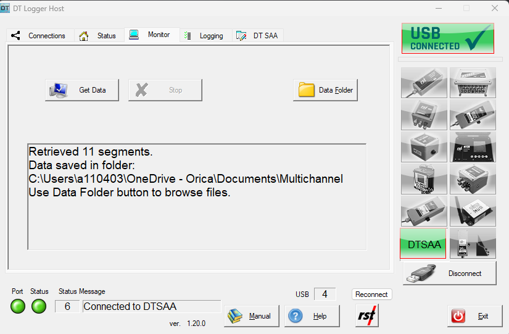Open Help
509x334 pixels.
click(312, 316)
